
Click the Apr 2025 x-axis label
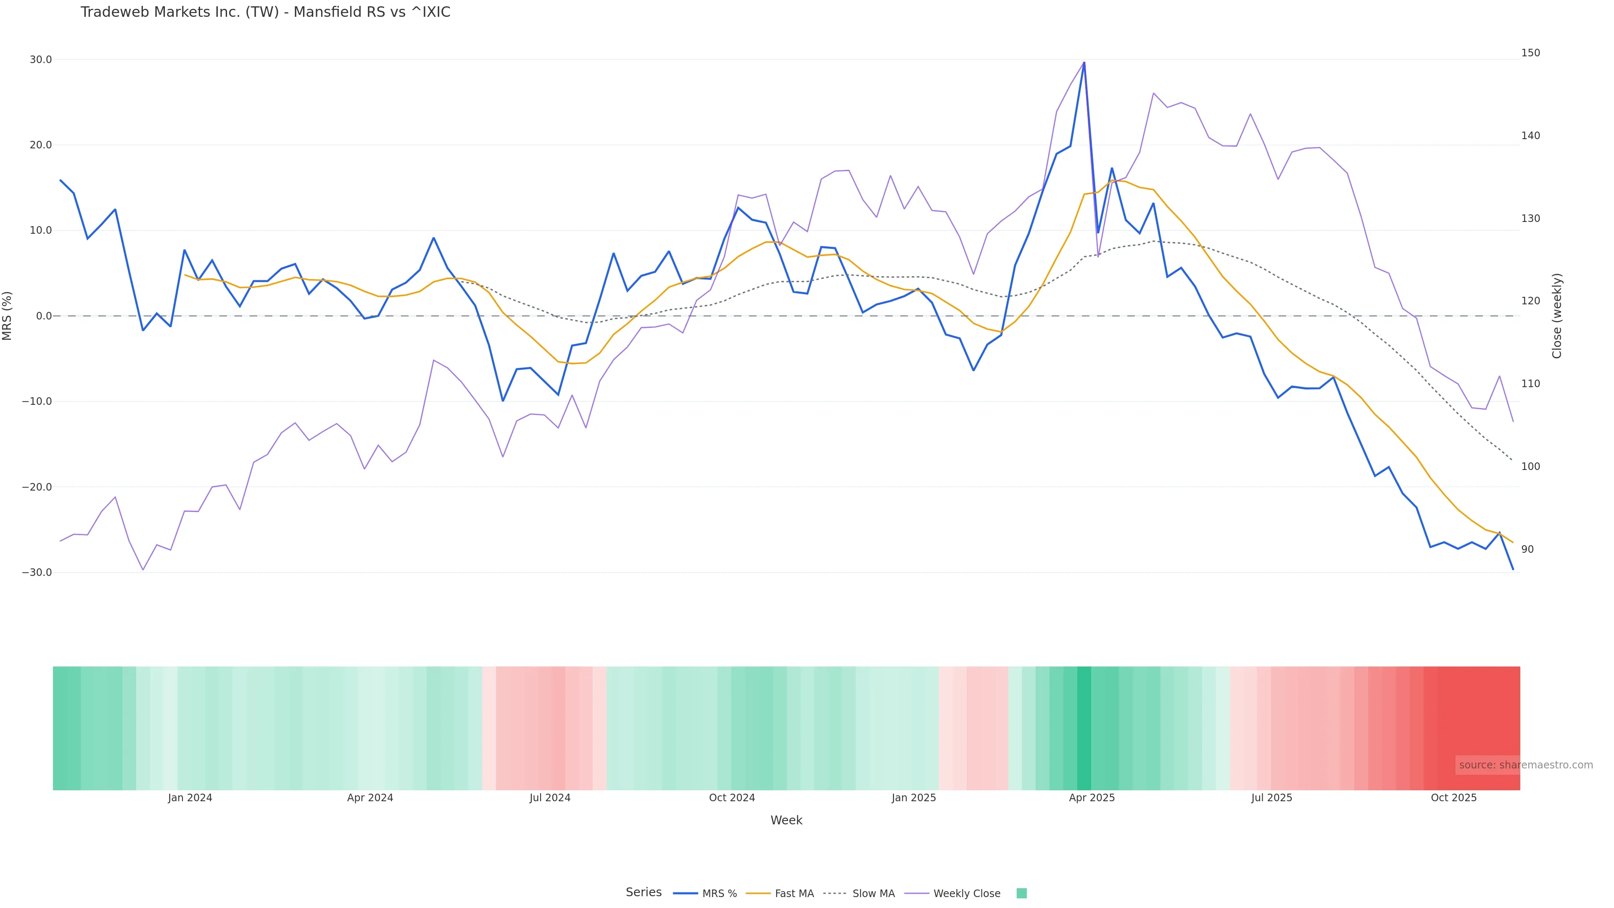(x=1092, y=798)
